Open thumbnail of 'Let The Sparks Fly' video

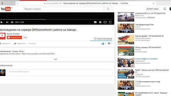click(126, 17)
